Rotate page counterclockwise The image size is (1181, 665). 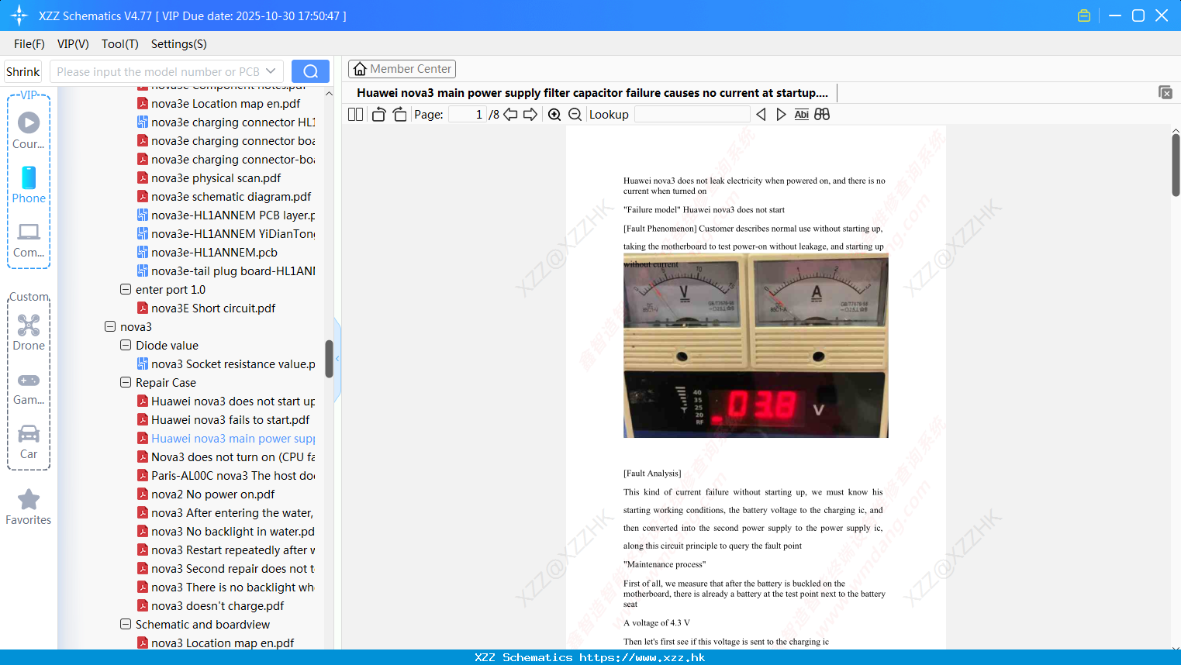[378, 114]
